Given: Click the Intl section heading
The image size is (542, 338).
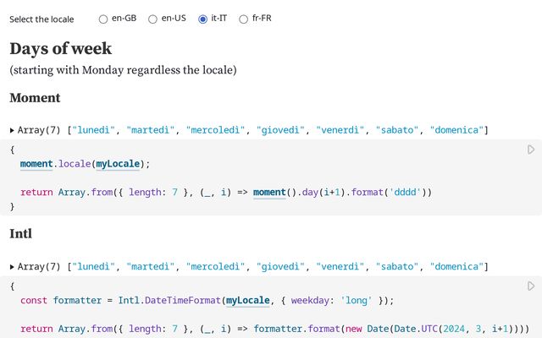Looking at the screenshot, I should coord(20,234).
